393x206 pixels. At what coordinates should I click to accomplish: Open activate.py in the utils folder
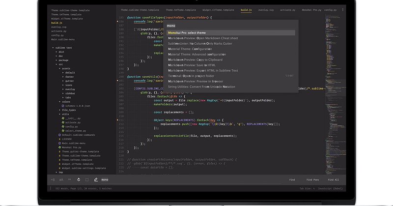[73, 122]
